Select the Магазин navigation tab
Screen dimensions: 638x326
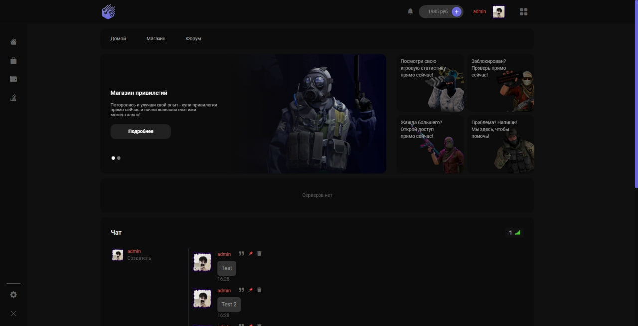[156, 39]
